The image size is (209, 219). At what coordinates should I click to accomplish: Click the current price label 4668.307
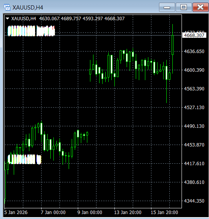pyautogui.click(x=194, y=35)
